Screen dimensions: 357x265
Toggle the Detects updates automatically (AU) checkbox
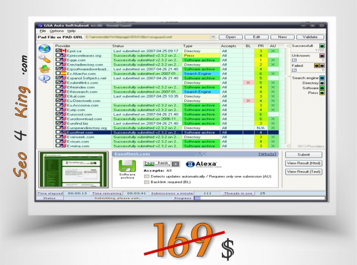pyautogui.click(x=146, y=176)
